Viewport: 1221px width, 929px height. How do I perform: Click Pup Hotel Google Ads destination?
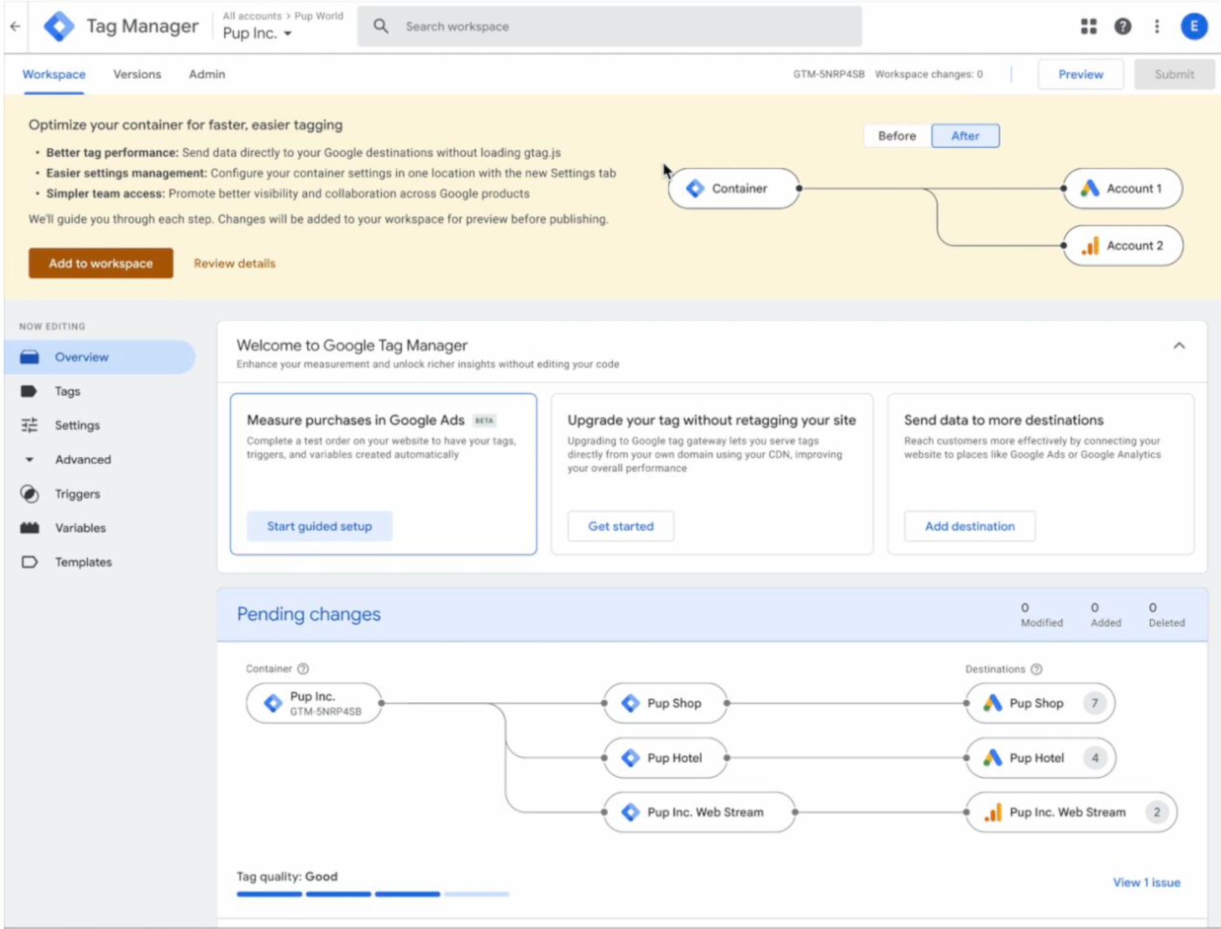click(1041, 758)
